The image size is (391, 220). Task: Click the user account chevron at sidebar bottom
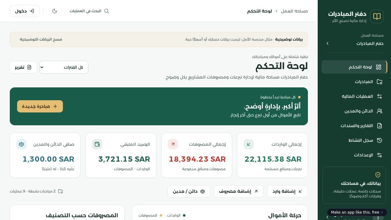[327, 217]
